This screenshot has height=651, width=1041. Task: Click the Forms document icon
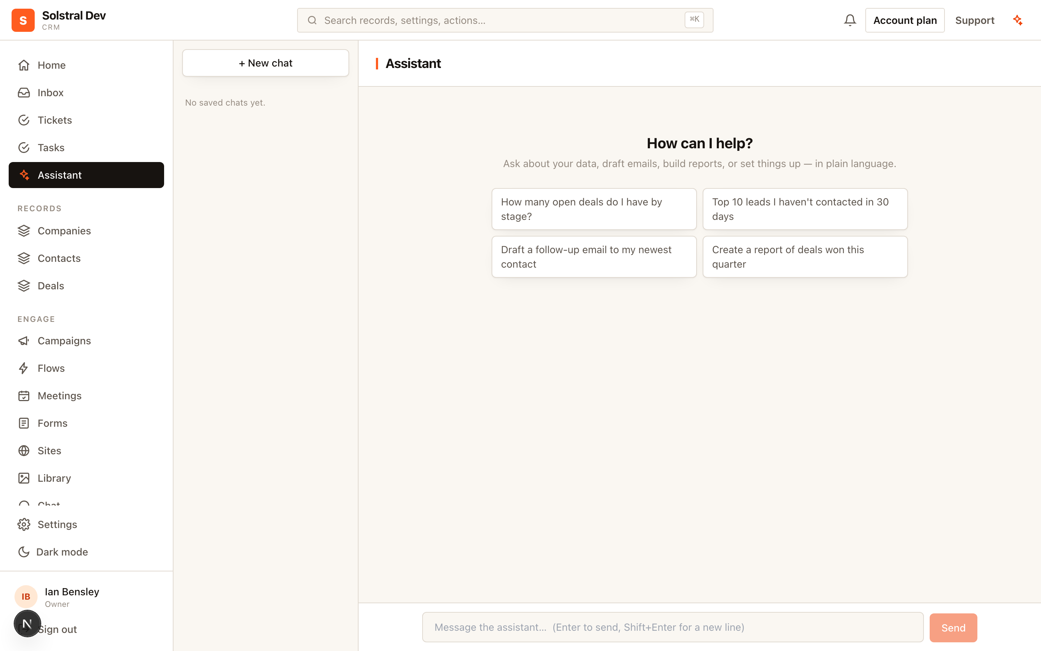[x=24, y=423]
